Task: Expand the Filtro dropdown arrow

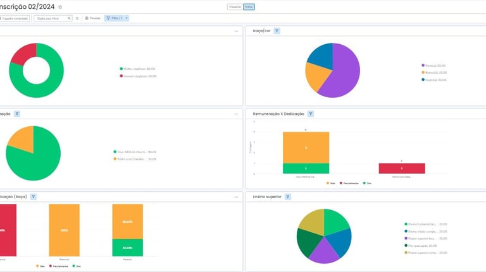Action: (127, 18)
